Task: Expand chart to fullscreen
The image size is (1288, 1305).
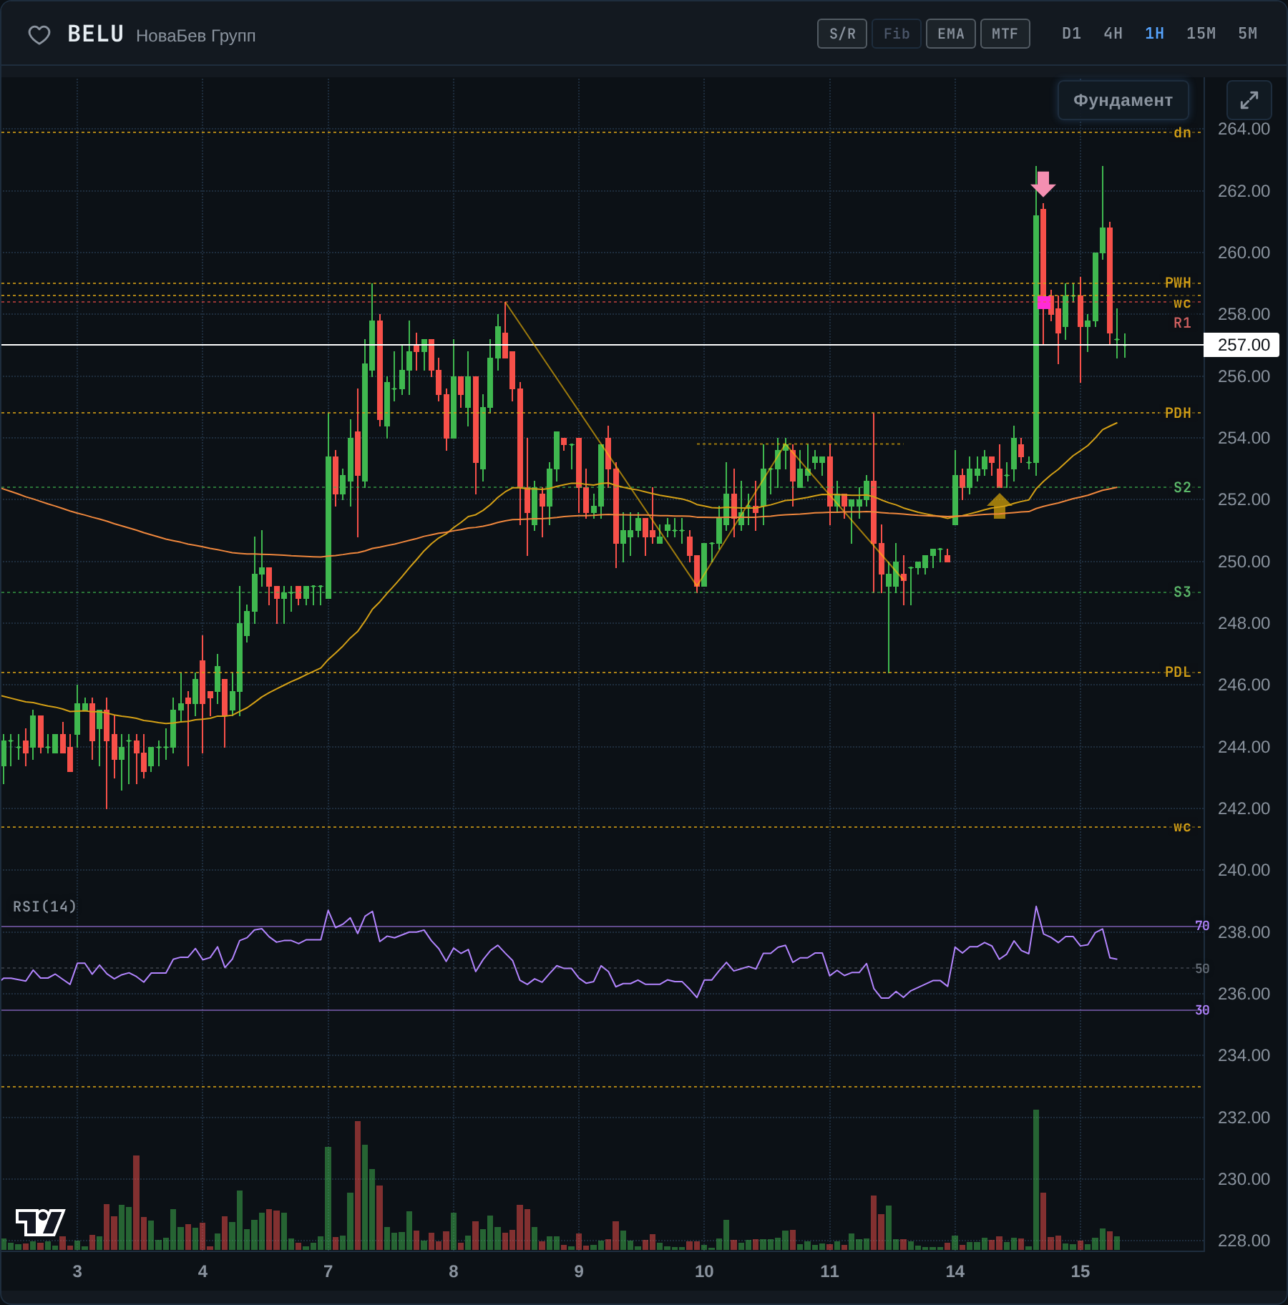Action: click(x=1249, y=100)
